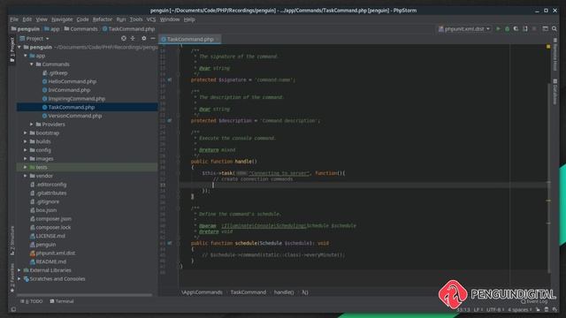This screenshot has height=318, width=566.
Task: Click Scroll from Source target icon
Action: click(x=124, y=38)
